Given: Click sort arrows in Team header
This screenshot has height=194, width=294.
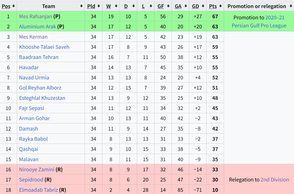Looking at the screenshot, I should [81, 6].
